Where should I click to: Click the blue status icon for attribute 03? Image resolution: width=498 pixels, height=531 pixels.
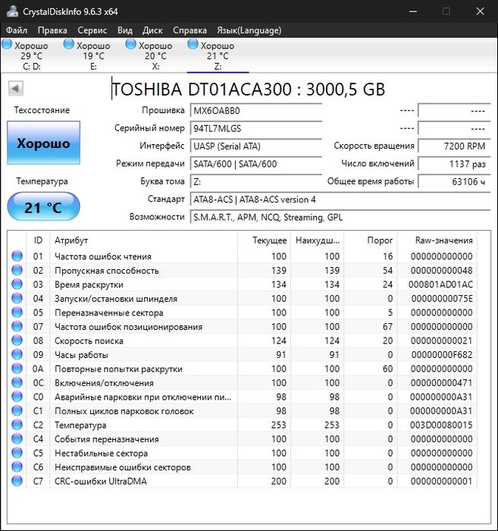tap(17, 284)
